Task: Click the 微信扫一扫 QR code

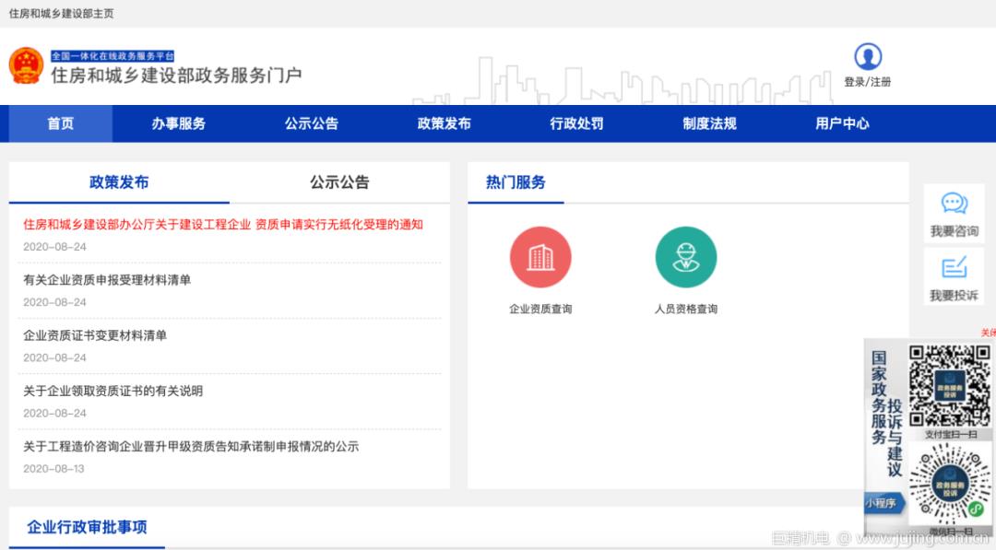Action: [951, 481]
